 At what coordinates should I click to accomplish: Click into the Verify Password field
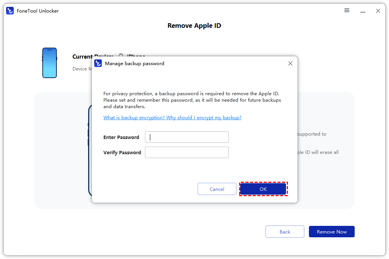[187, 152]
